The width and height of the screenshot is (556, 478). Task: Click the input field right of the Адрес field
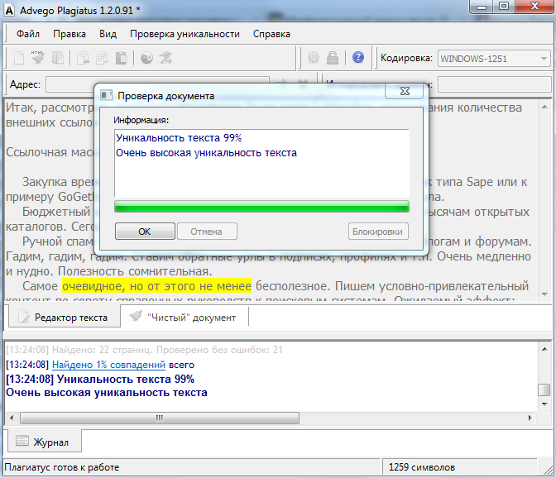click(494, 84)
